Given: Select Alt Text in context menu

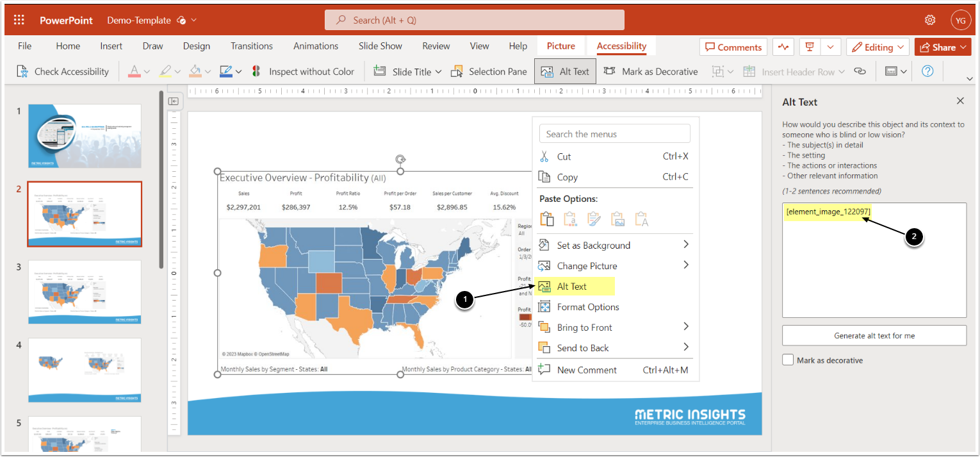Looking at the screenshot, I should click(571, 287).
